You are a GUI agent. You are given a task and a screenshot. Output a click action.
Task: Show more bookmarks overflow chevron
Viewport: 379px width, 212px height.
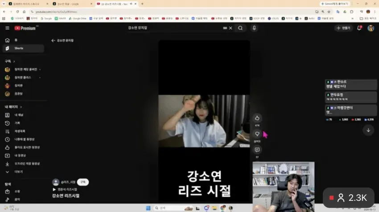click(353, 18)
